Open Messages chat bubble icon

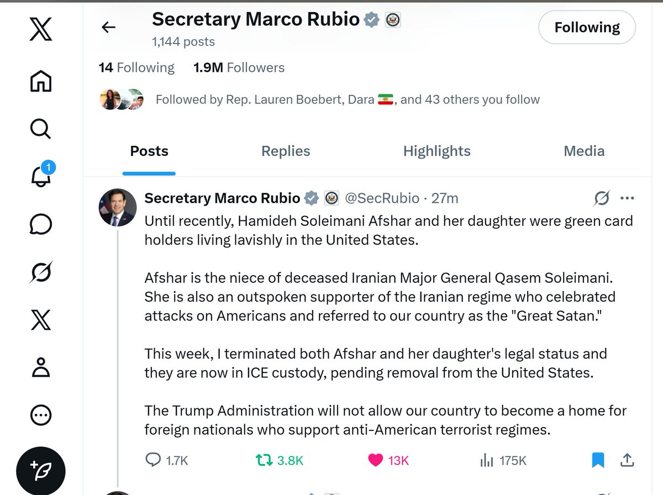click(41, 225)
